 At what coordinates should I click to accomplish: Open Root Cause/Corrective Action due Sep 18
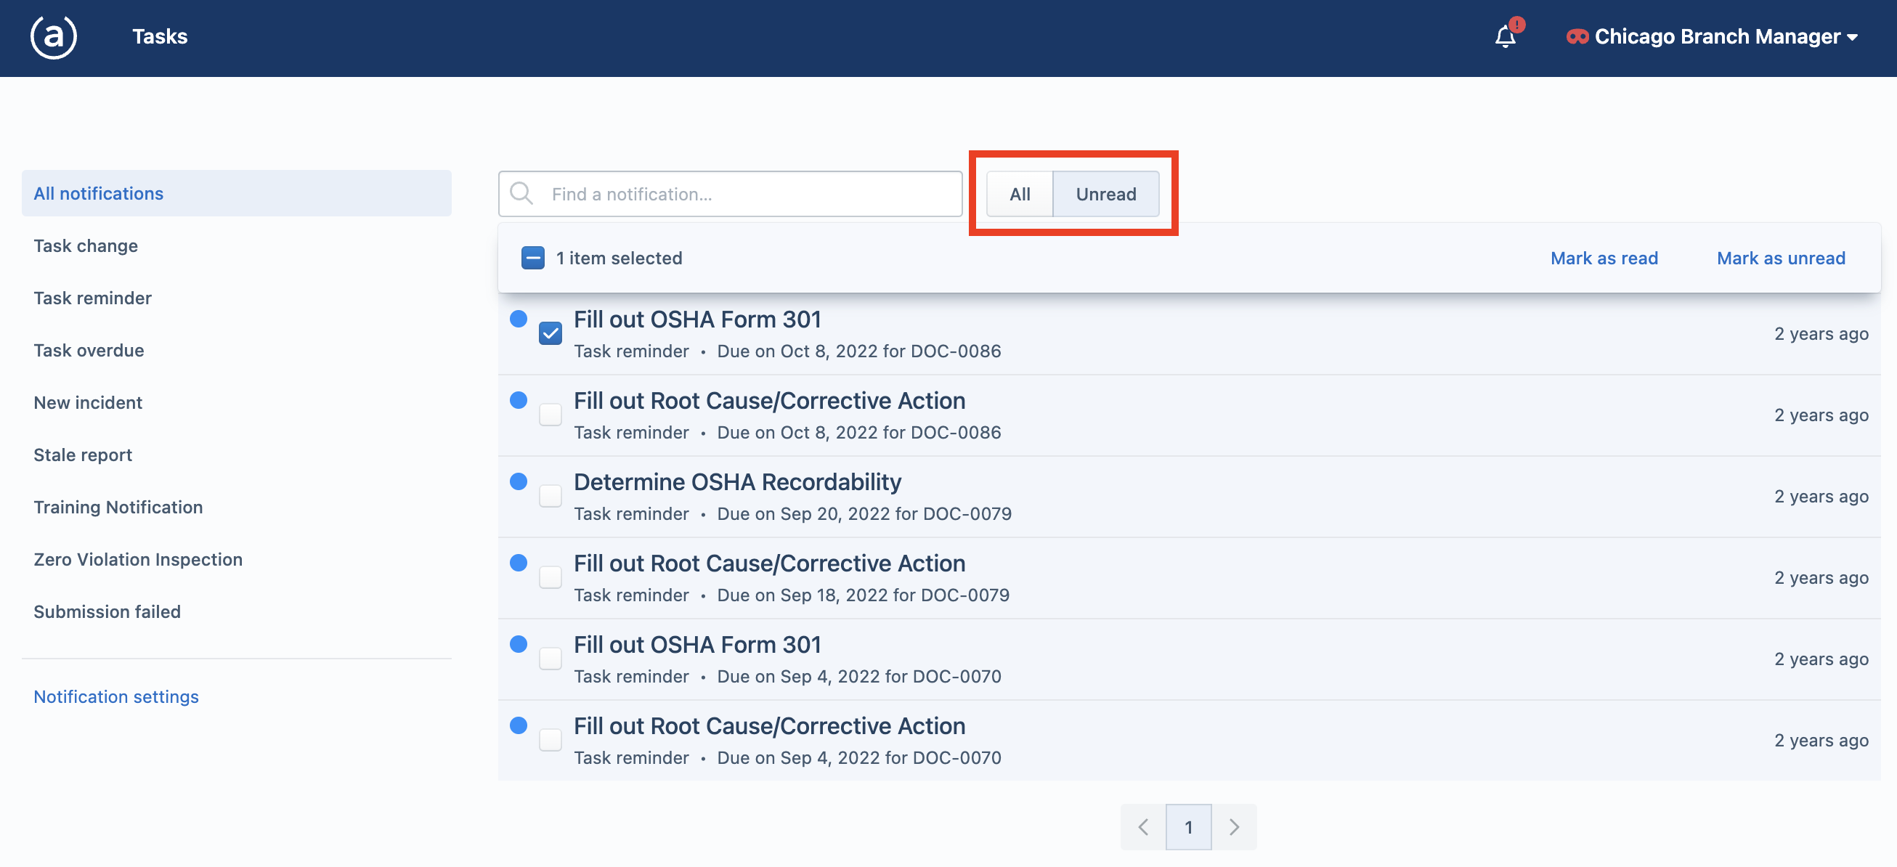pyautogui.click(x=770, y=563)
